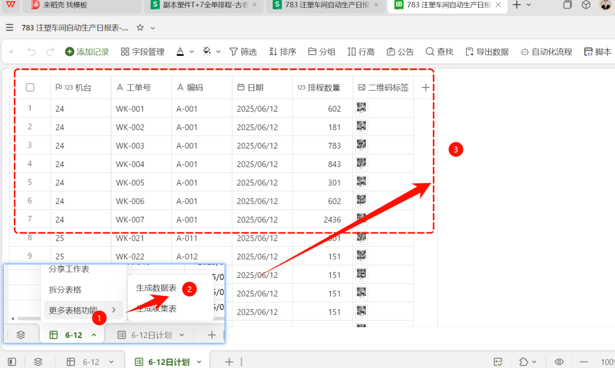The width and height of the screenshot is (615, 368).
Task: Expand the bottom 6-12日计划 tab dropdown
Action: (199, 362)
